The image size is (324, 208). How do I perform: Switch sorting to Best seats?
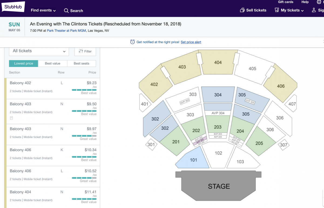pyautogui.click(x=82, y=63)
